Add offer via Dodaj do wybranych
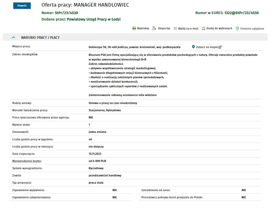Viewport: 272px width, 210px height. pyautogui.click(x=219, y=28)
